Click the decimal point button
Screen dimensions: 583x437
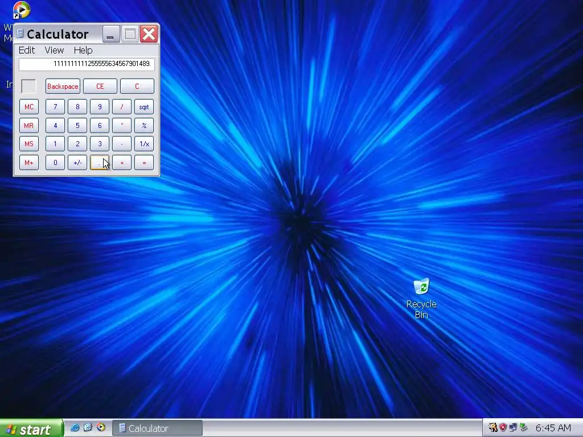[100, 162]
